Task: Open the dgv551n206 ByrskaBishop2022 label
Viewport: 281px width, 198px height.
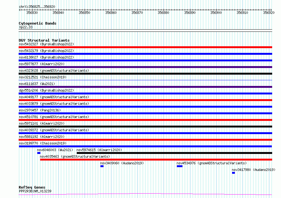Action: click(x=46, y=90)
